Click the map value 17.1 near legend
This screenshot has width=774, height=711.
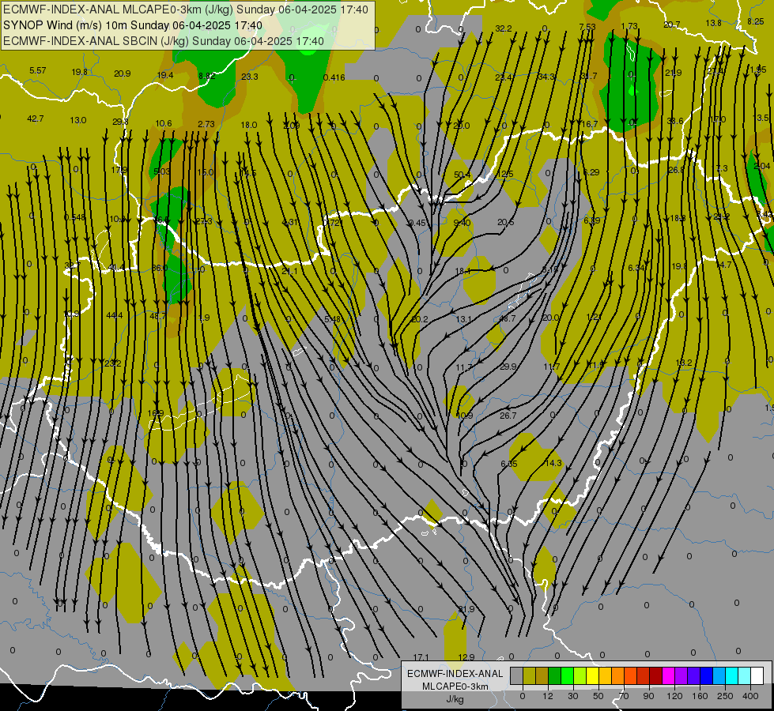(x=421, y=657)
